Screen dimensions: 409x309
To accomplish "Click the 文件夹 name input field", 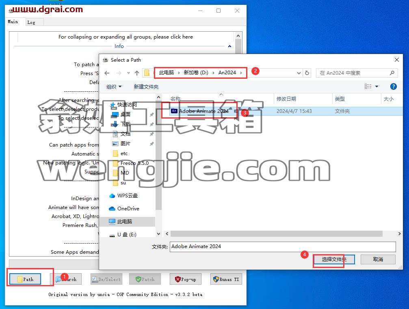I will (283, 246).
